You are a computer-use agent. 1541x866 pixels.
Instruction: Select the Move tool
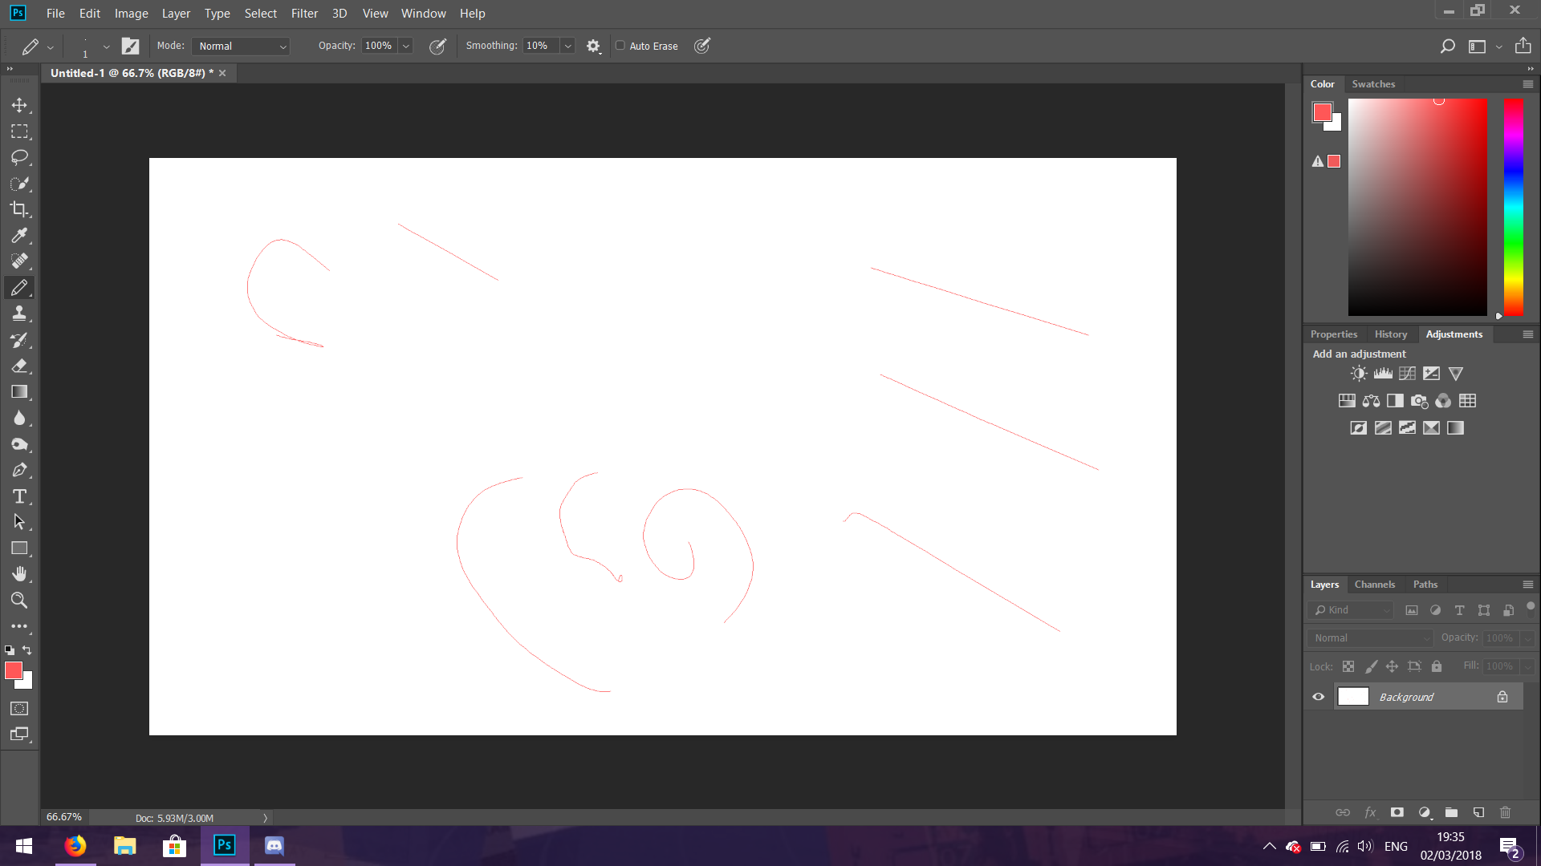coord(19,105)
